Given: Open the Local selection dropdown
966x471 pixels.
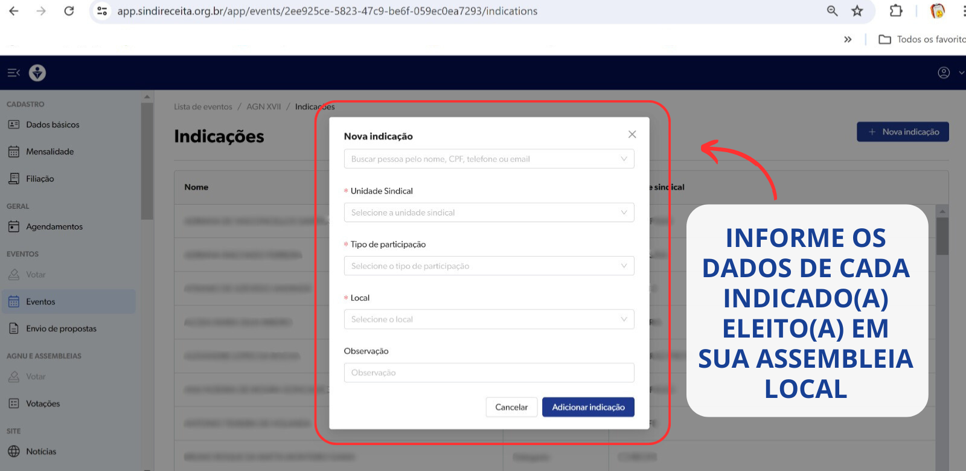Looking at the screenshot, I should coord(488,319).
